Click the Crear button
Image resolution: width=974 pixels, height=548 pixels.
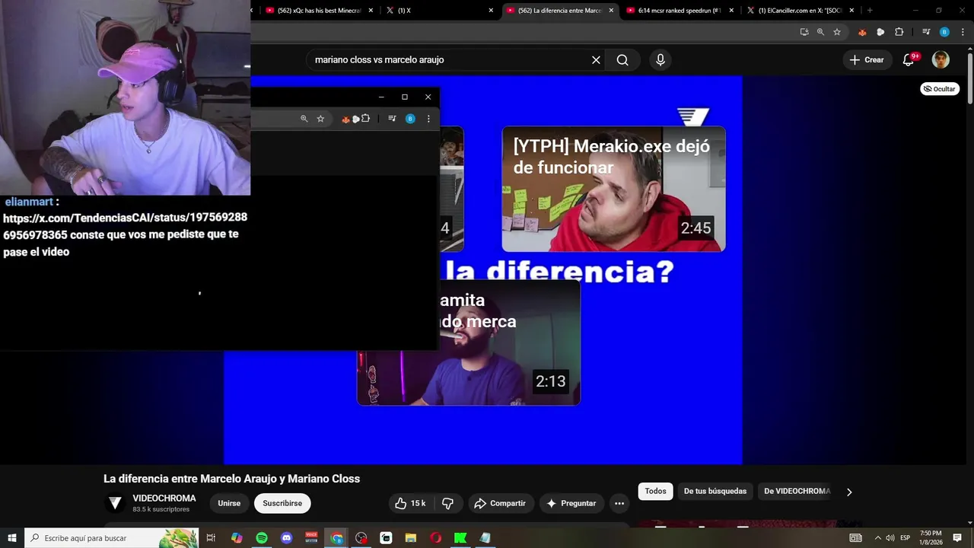(867, 60)
